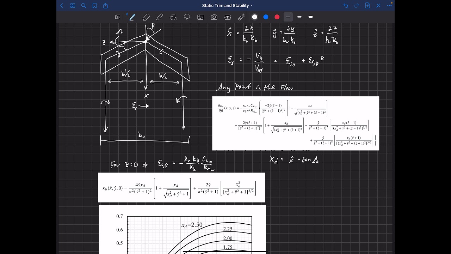The width and height of the screenshot is (451, 254).
Task: Select the thickest stroke width
Action: click(x=310, y=17)
